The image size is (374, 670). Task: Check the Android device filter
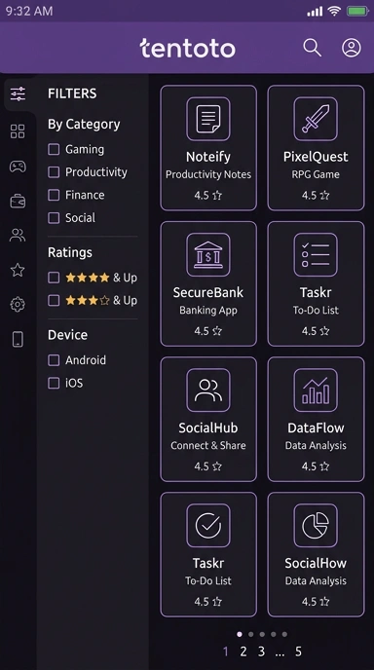[54, 359]
